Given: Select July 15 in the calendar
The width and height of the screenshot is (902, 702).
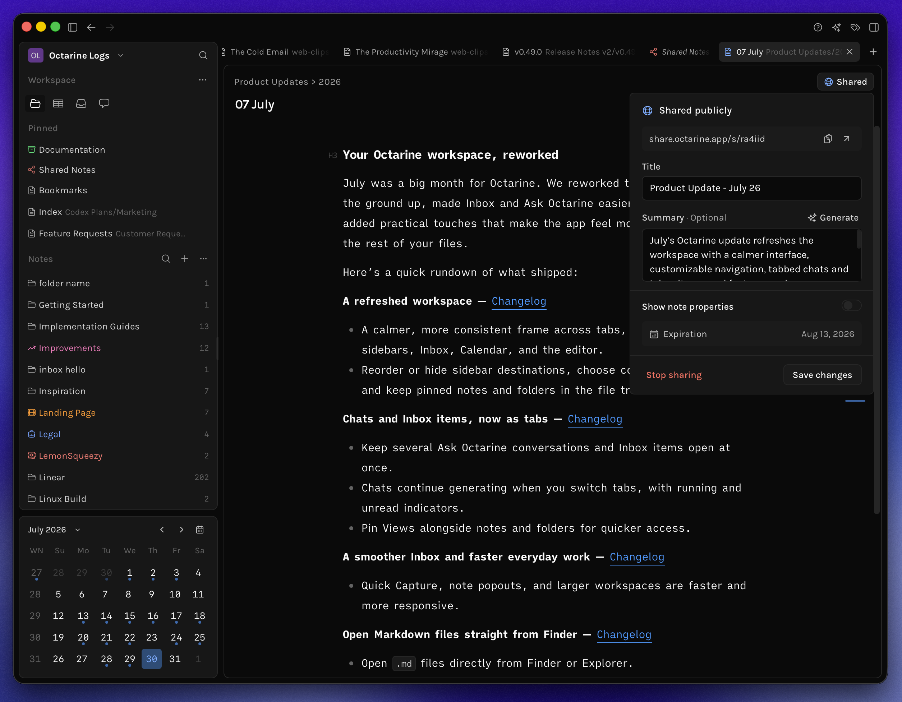Looking at the screenshot, I should click(129, 616).
